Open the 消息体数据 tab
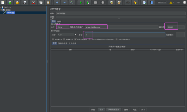The width and height of the screenshot is (187, 112). pyautogui.click(x=62, y=43)
